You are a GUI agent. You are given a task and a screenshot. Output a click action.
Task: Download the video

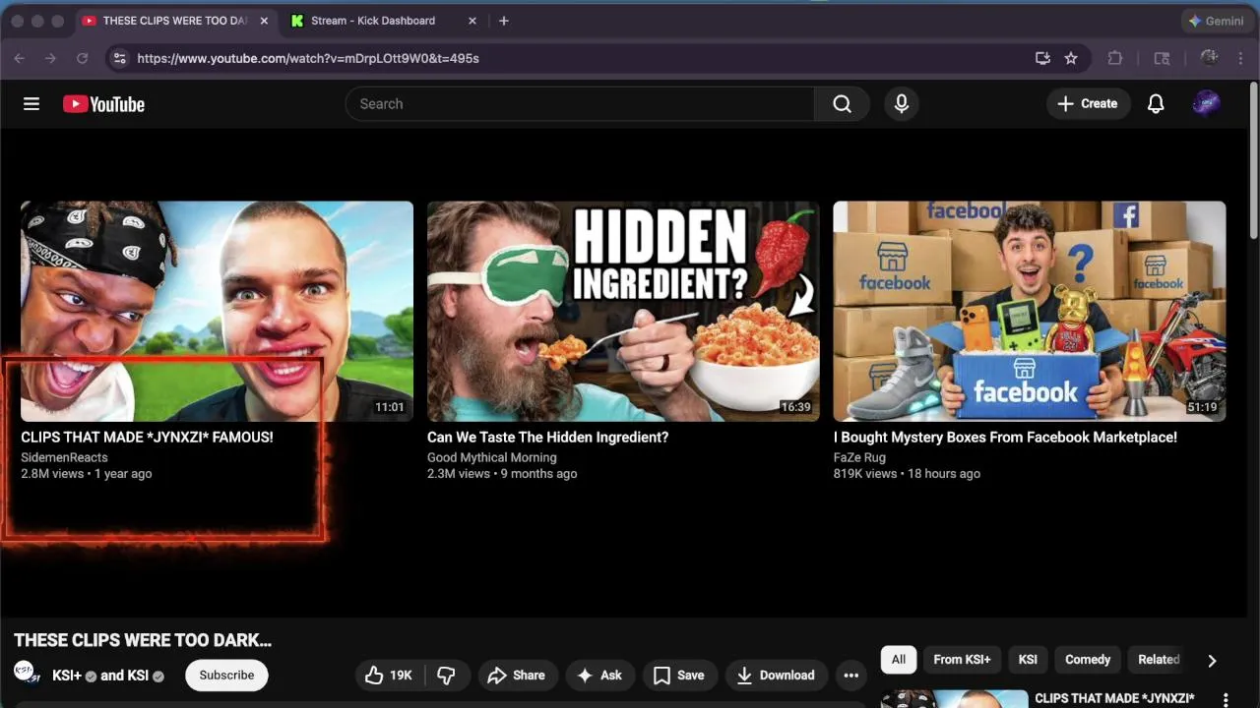point(777,675)
